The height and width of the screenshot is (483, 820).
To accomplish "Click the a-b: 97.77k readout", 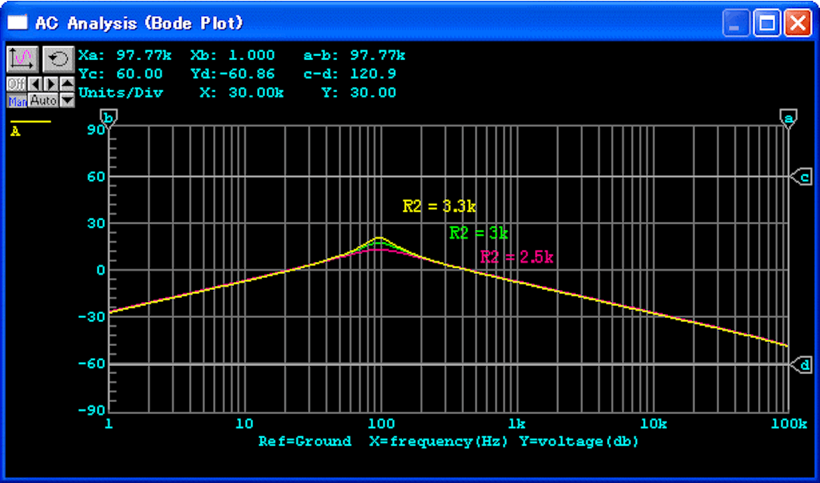I will (355, 55).
